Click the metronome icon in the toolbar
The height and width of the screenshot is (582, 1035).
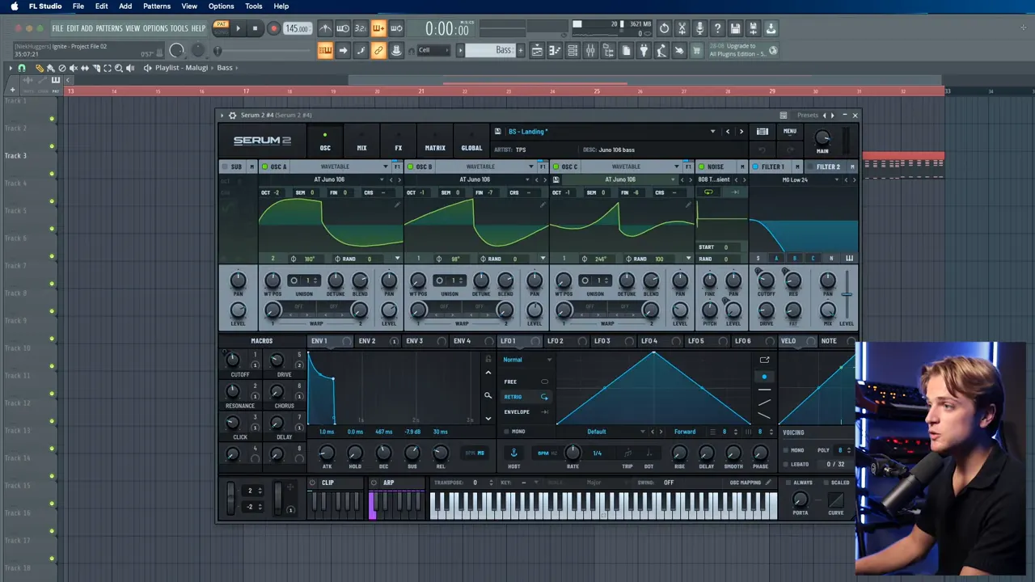point(325,28)
